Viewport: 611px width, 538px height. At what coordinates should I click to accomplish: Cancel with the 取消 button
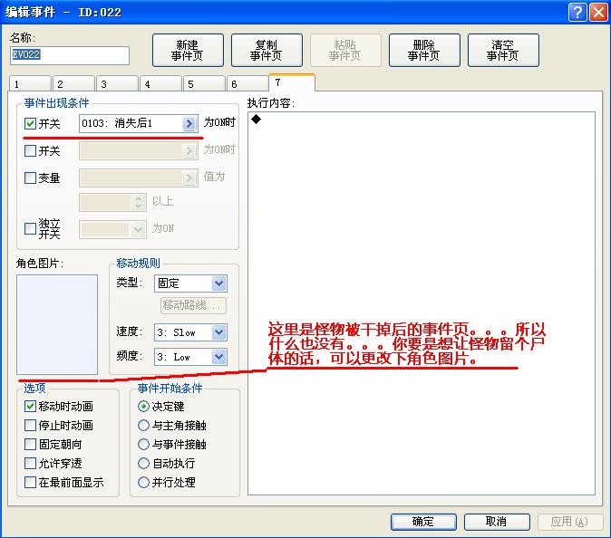(497, 522)
